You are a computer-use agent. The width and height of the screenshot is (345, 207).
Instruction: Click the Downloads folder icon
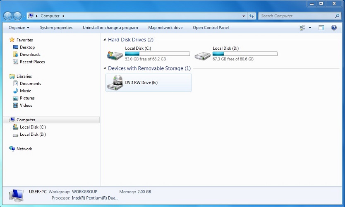[x=15, y=54]
